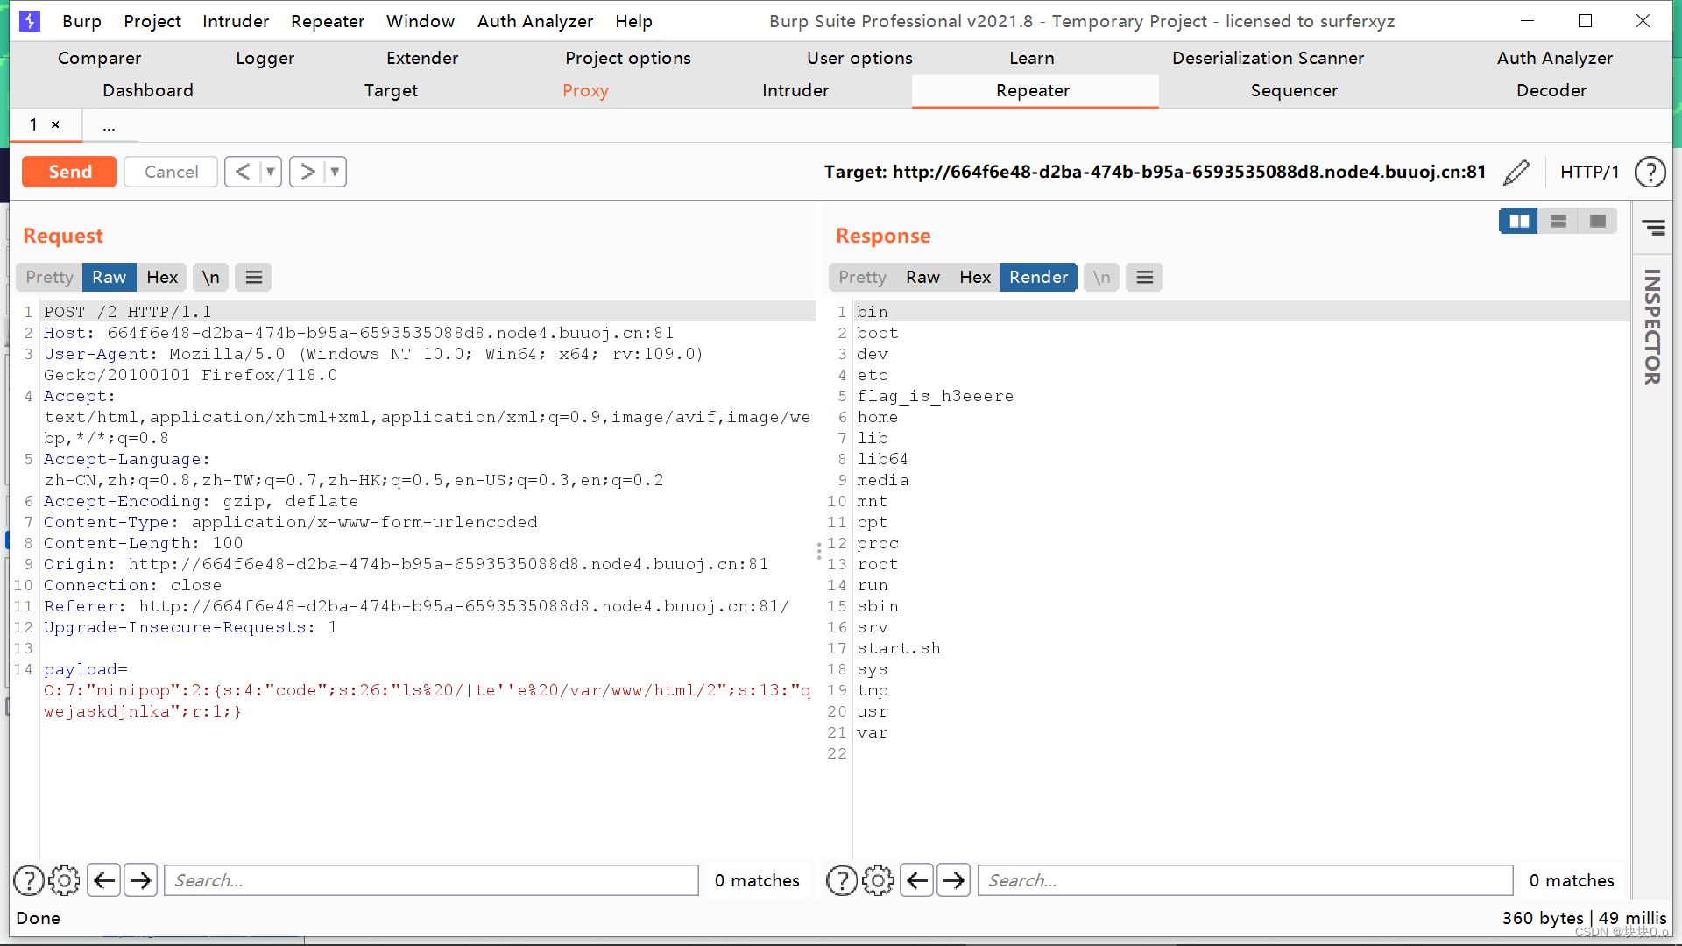This screenshot has height=946, width=1682.
Task: Go to previous response search match
Action: tap(917, 880)
